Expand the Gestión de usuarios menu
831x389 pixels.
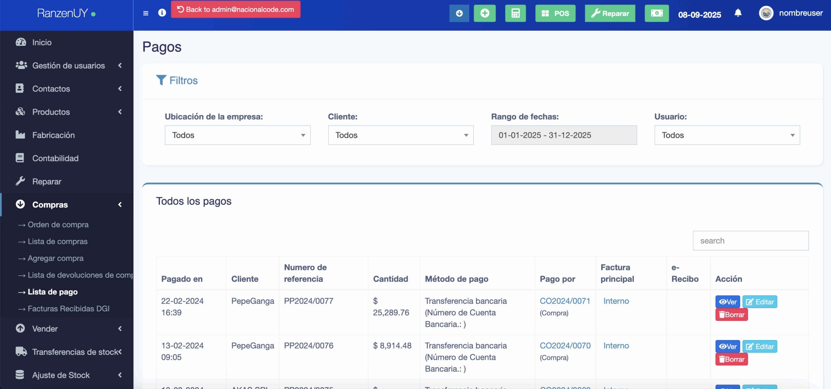68,65
